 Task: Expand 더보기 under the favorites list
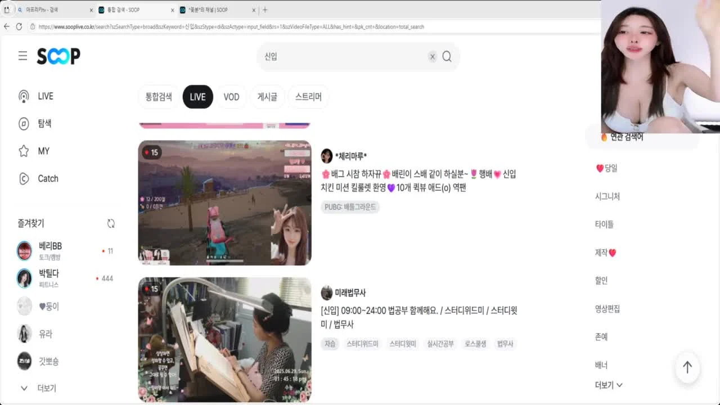[38, 388]
